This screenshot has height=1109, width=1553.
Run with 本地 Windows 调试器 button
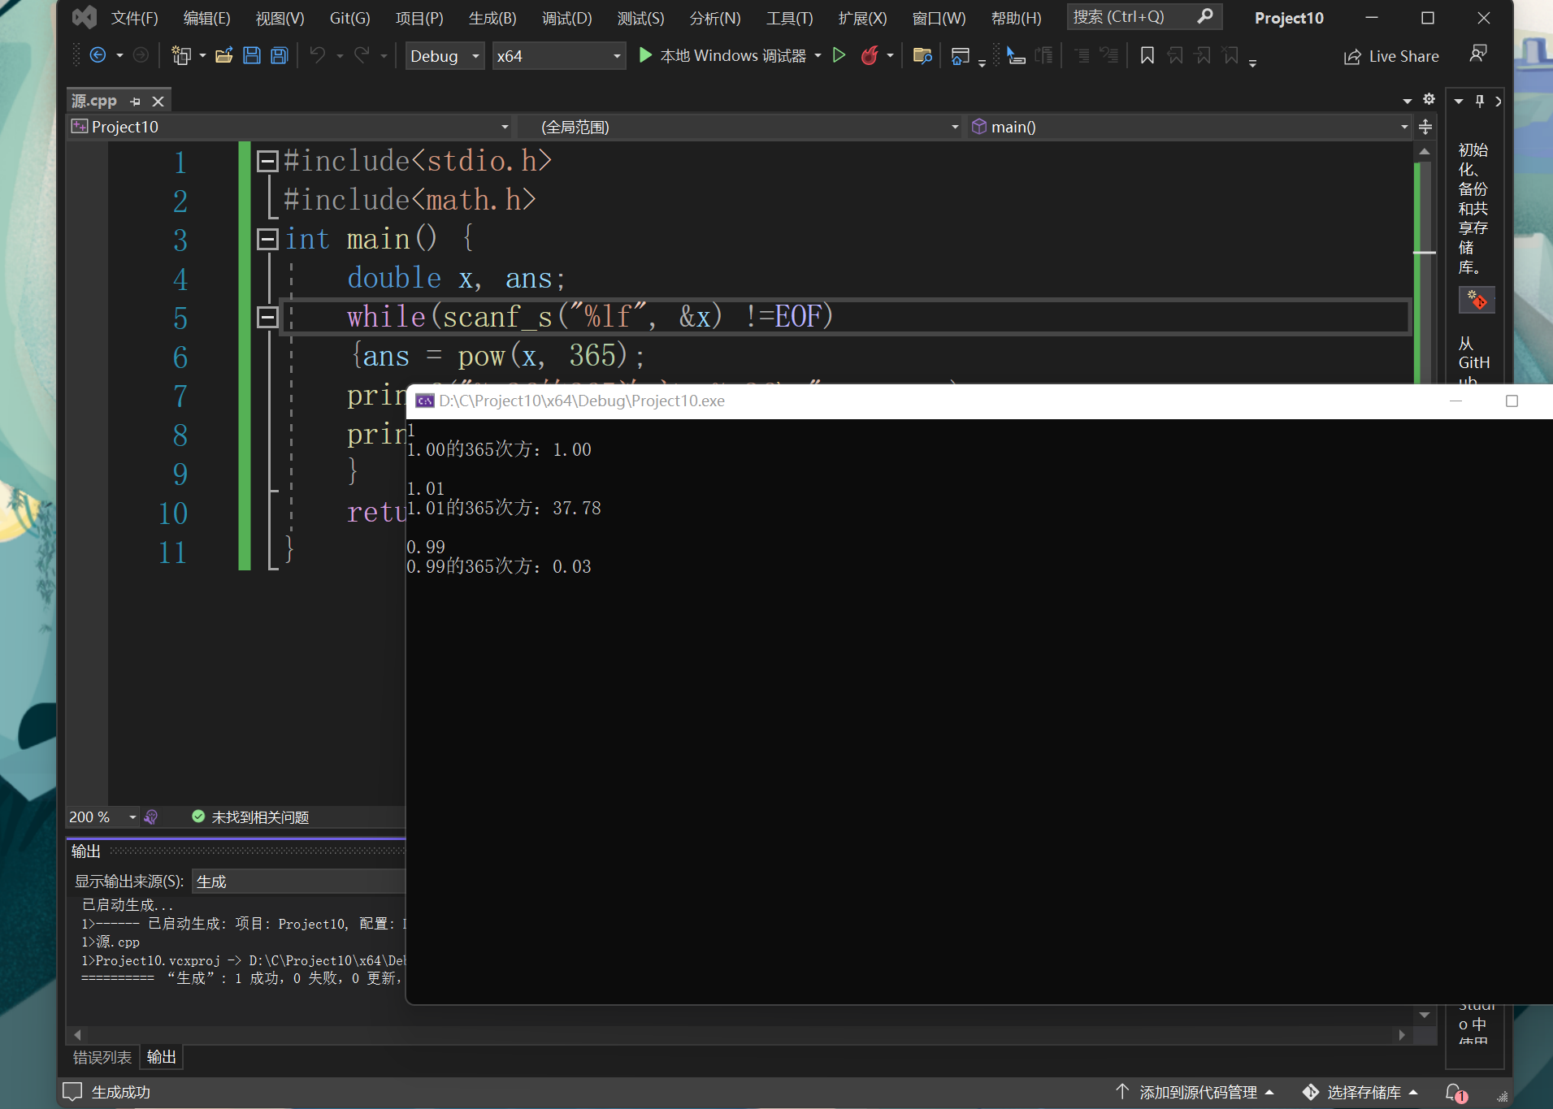722,56
